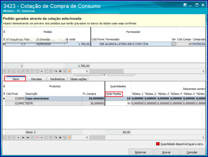The width and height of the screenshot is (208, 157).
Task: Click the edit (up triangle) icon in the Itens navigator
Action: (x=42, y=138)
